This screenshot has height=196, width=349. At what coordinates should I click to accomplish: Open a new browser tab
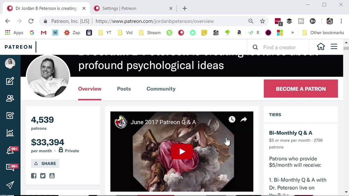coord(184,8)
